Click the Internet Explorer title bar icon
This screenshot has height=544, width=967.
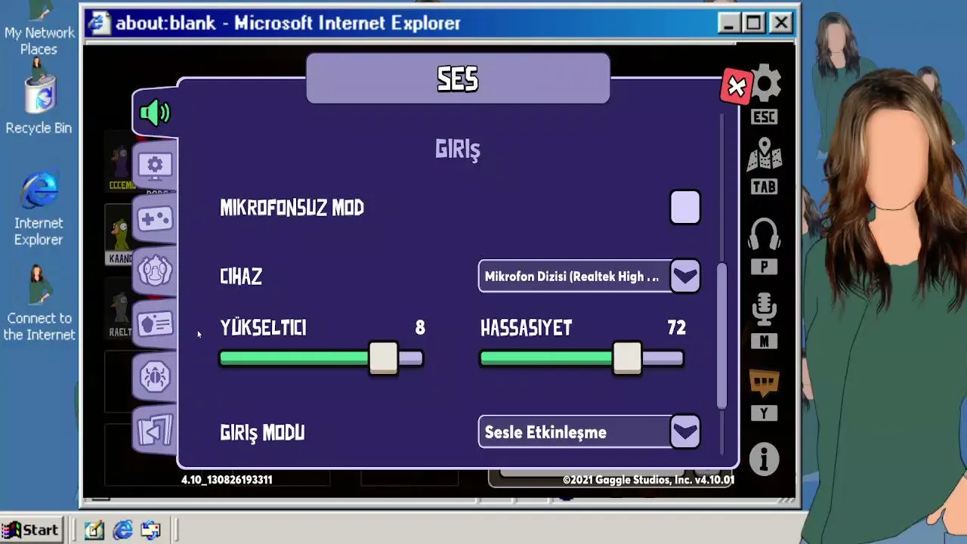pyautogui.click(x=99, y=23)
